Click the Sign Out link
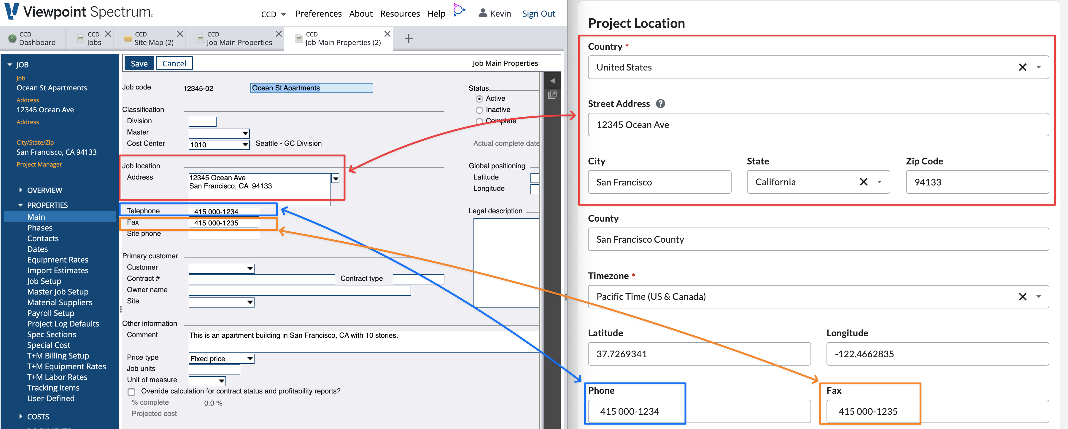 (538, 14)
